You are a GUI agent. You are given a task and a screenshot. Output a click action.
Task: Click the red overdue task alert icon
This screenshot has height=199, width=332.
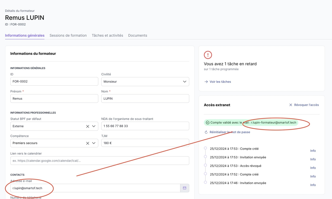point(208,55)
